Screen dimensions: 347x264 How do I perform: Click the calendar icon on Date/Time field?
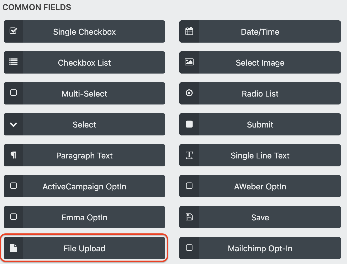(x=189, y=31)
